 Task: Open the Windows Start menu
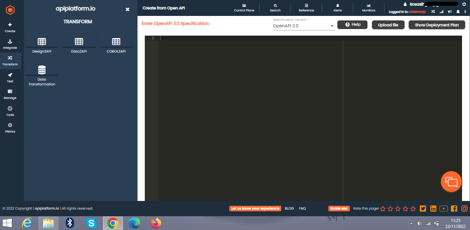pyautogui.click(x=7, y=223)
